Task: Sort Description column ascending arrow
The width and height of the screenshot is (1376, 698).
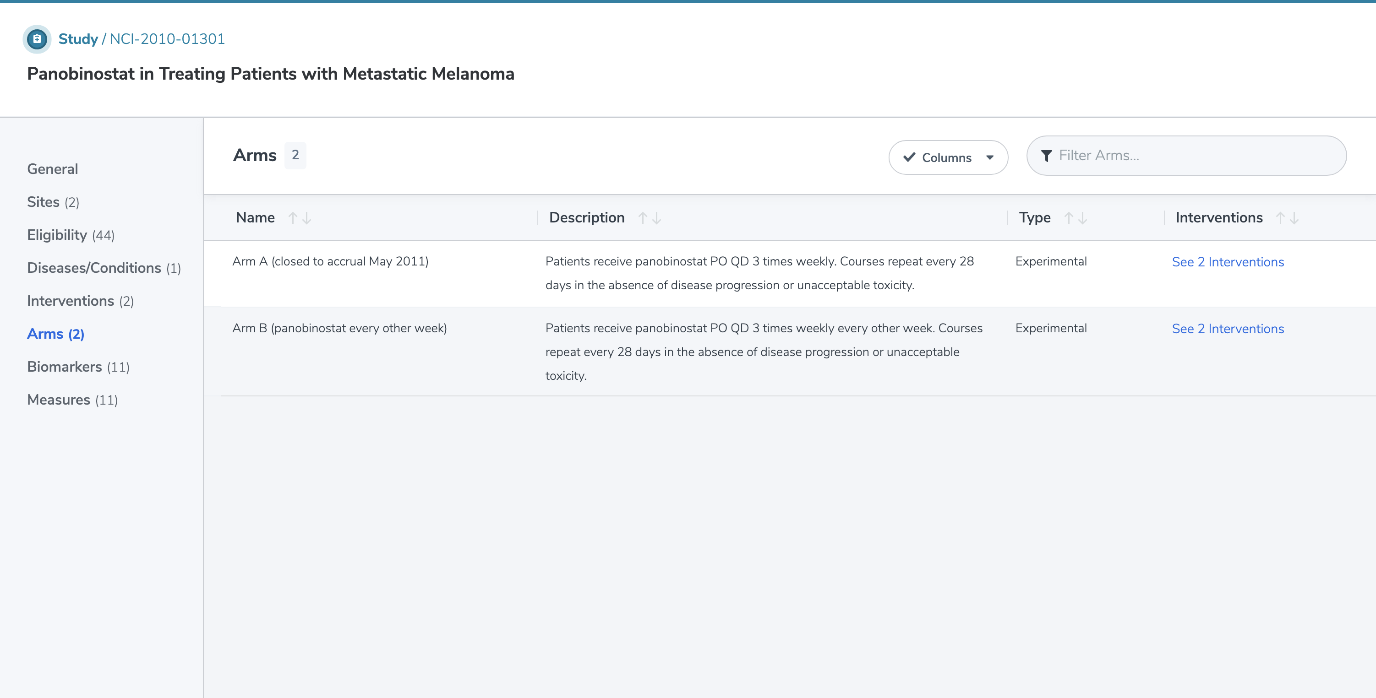Action: click(643, 218)
